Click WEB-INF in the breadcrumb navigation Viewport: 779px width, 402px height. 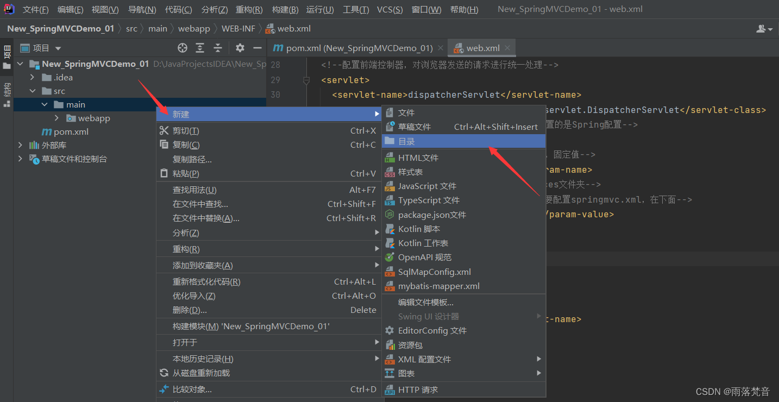(x=238, y=28)
